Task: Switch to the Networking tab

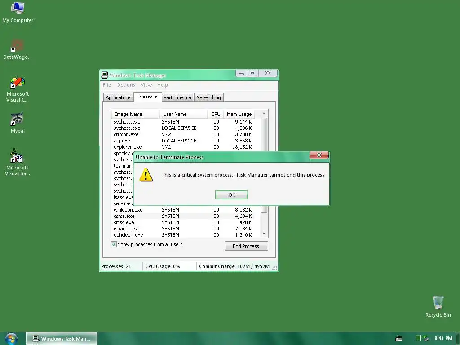Action: (x=208, y=97)
